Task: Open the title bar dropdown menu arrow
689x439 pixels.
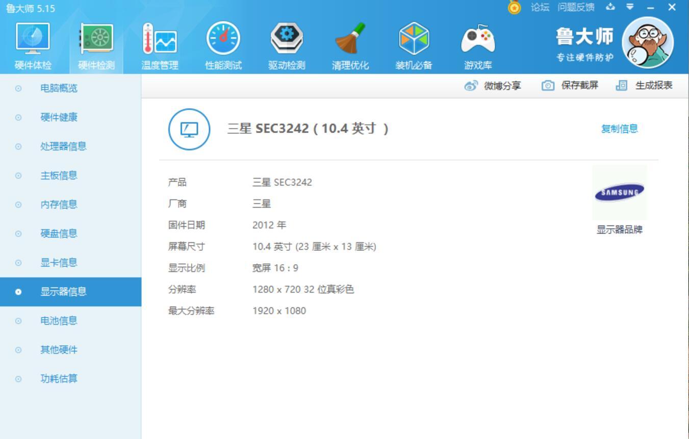Action: tap(630, 7)
